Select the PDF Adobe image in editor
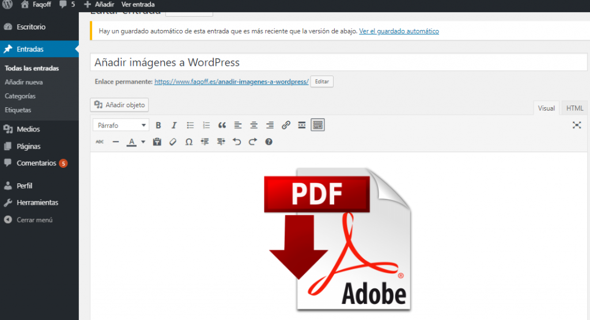Image resolution: width=590 pixels, height=320 pixels. [338, 239]
